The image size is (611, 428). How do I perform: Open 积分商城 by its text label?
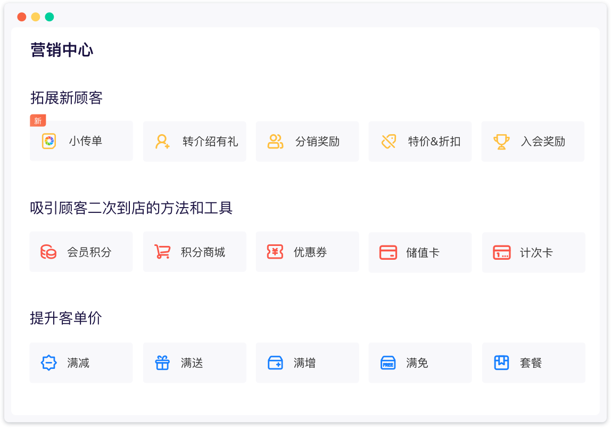203,252
